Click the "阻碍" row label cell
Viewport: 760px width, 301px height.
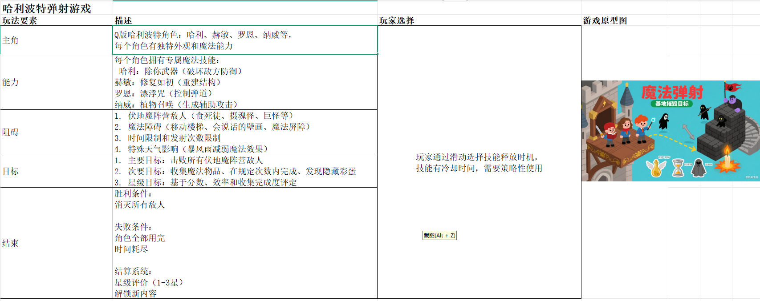[57, 132]
